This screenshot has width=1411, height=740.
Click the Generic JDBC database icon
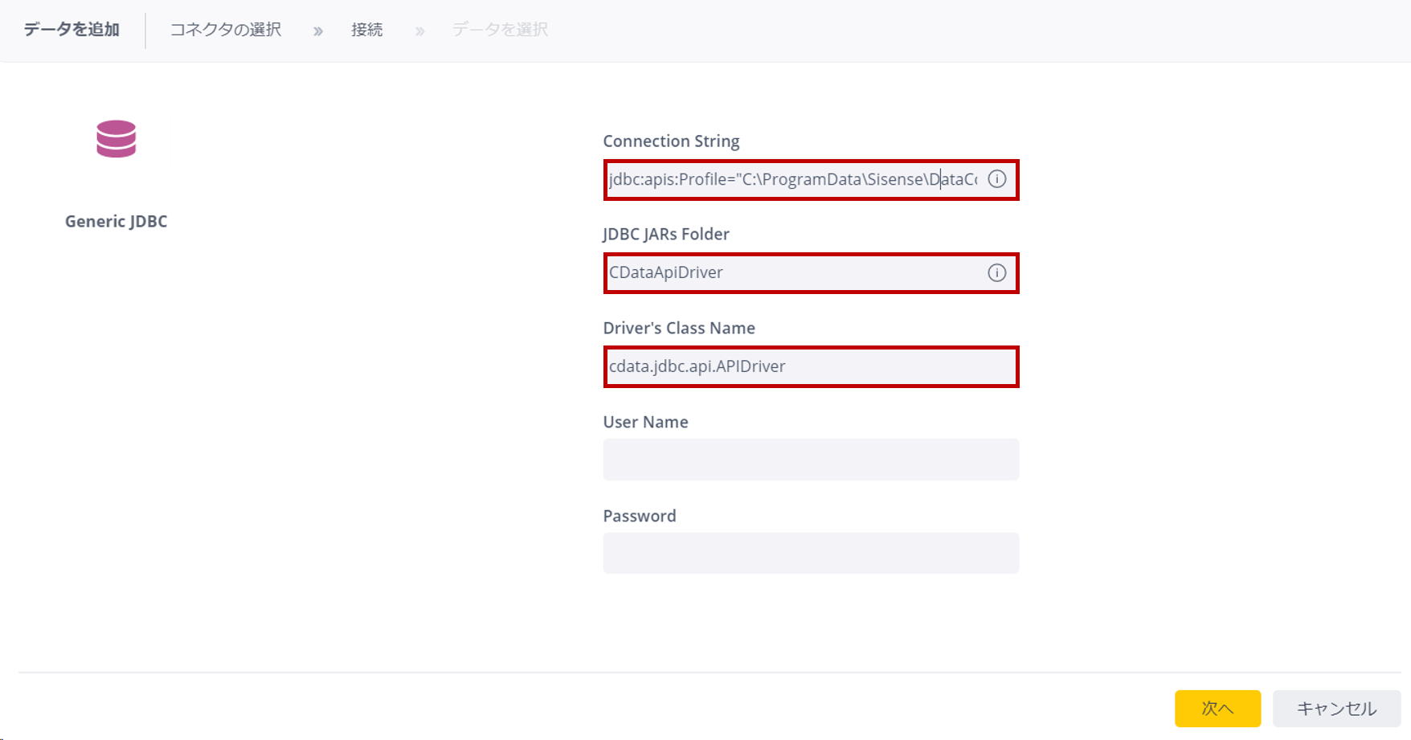tap(117, 139)
